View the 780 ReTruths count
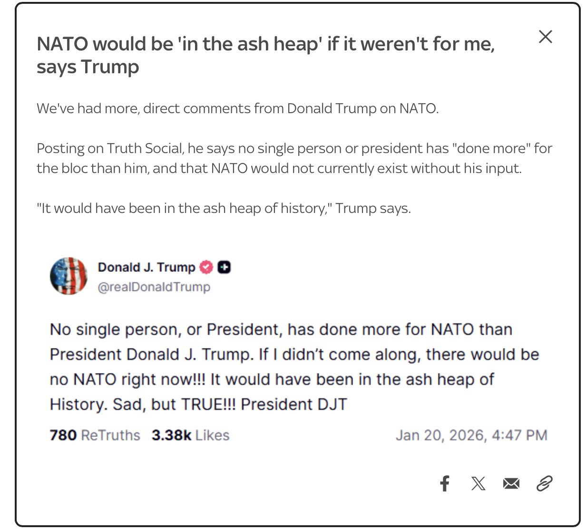 (x=95, y=435)
